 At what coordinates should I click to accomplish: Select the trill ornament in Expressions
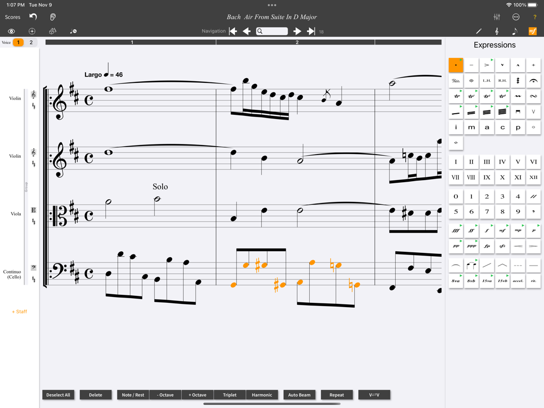click(x=455, y=96)
